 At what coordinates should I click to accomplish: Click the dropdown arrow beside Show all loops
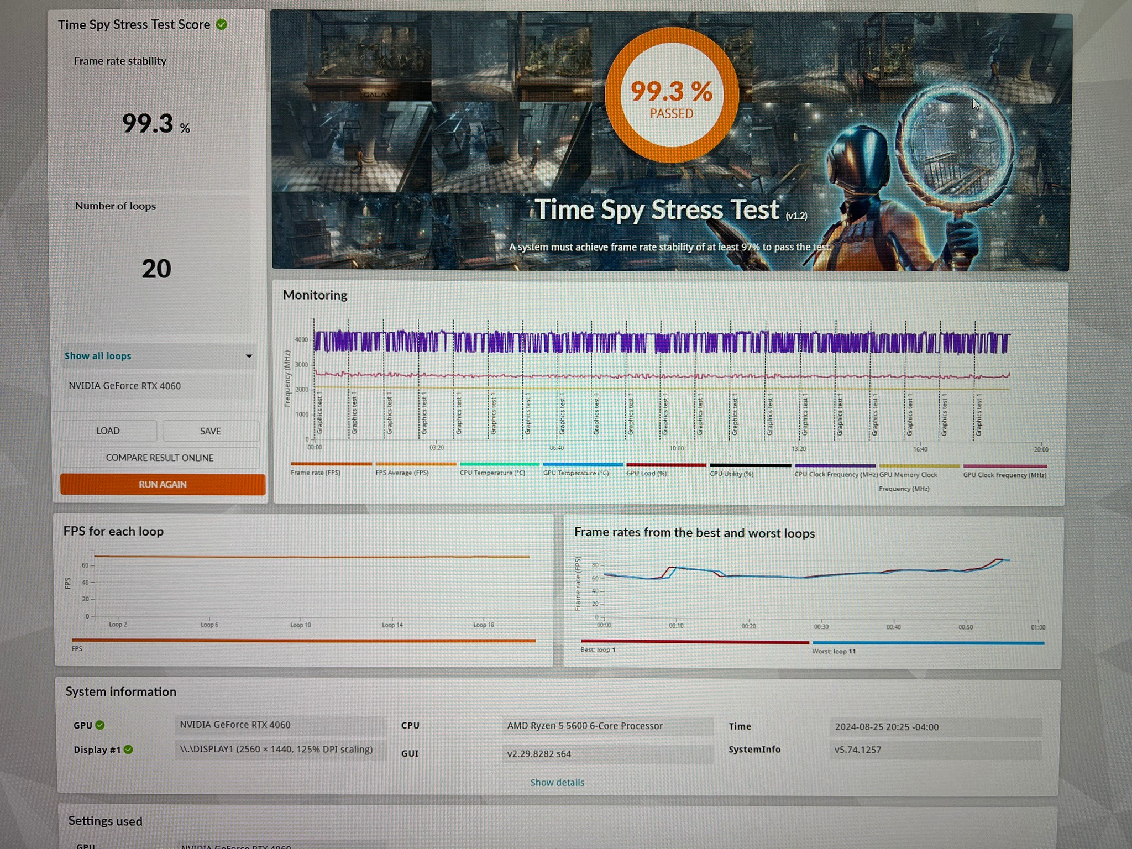coord(249,356)
